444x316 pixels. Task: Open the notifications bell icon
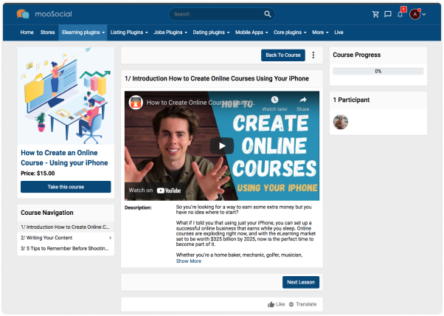pyautogui.click(x=400, y=15)
